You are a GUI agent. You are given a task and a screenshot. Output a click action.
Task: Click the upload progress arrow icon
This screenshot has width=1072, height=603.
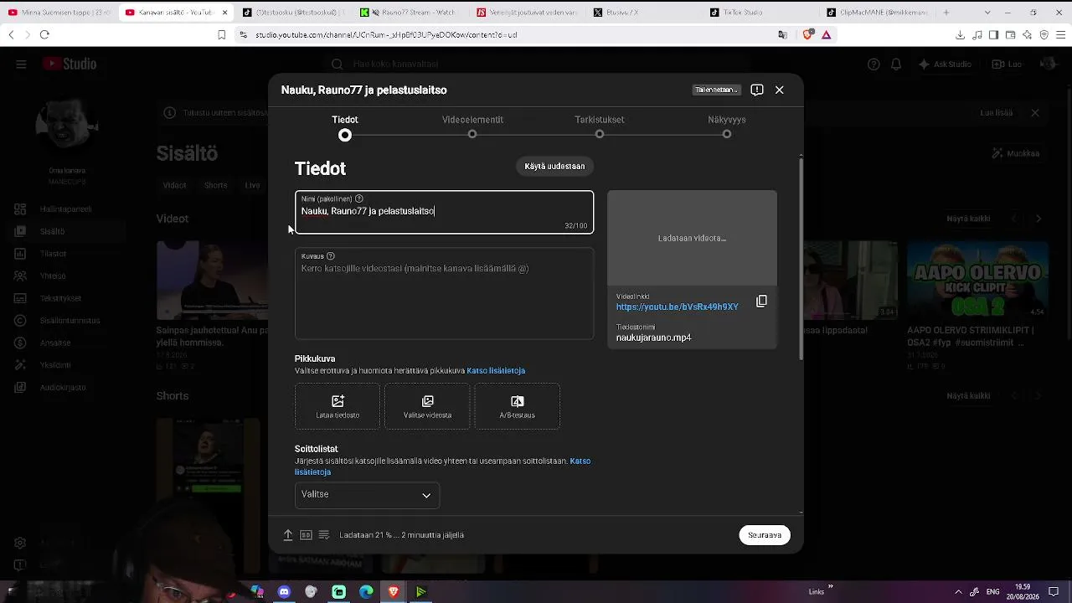288,535
